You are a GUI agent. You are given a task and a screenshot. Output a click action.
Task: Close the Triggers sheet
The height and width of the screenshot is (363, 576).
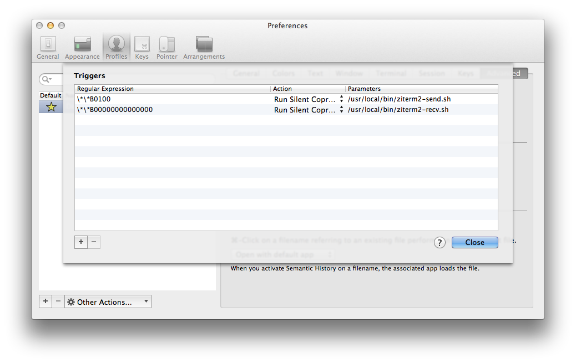474,242
